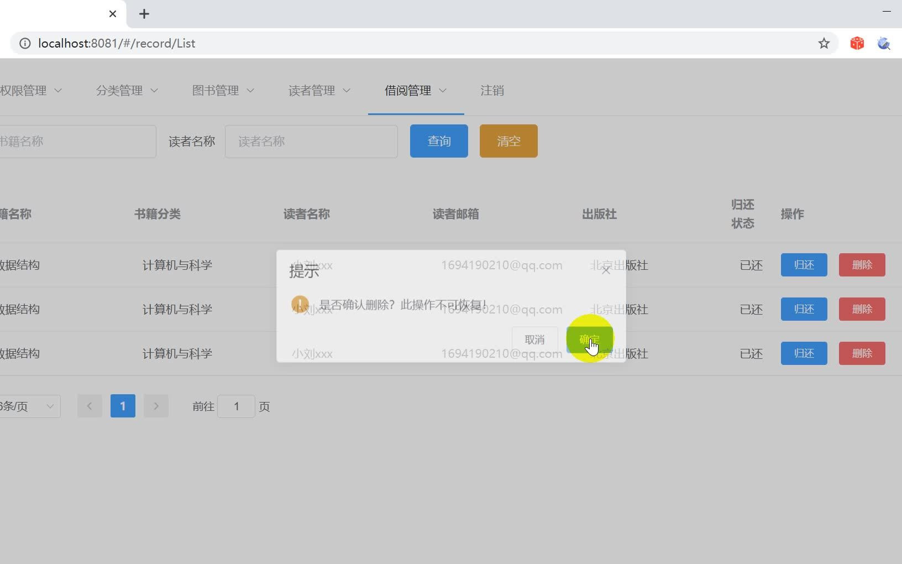The width and height of the screenshot is (902, 564).
Task: Click the next page arrow in pagination
Action: 156,406
